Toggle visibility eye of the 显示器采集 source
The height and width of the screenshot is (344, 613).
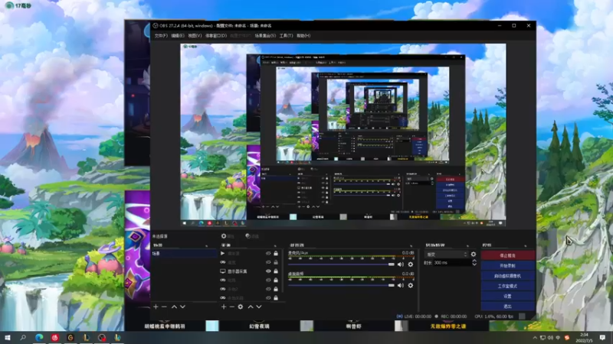[x=268, y=271]
